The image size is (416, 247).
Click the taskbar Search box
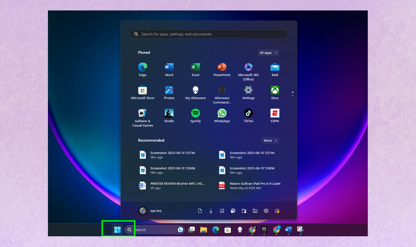click(154, 230)
